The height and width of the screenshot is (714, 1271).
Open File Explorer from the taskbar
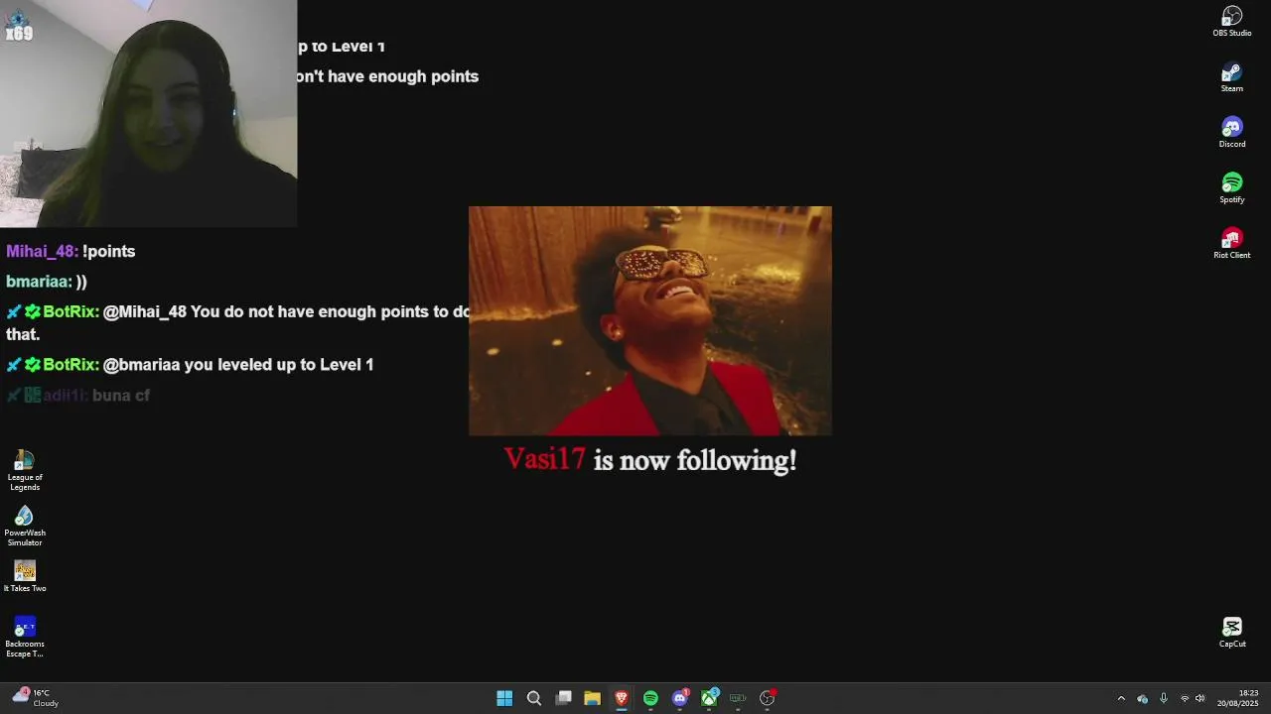point(592,698)
